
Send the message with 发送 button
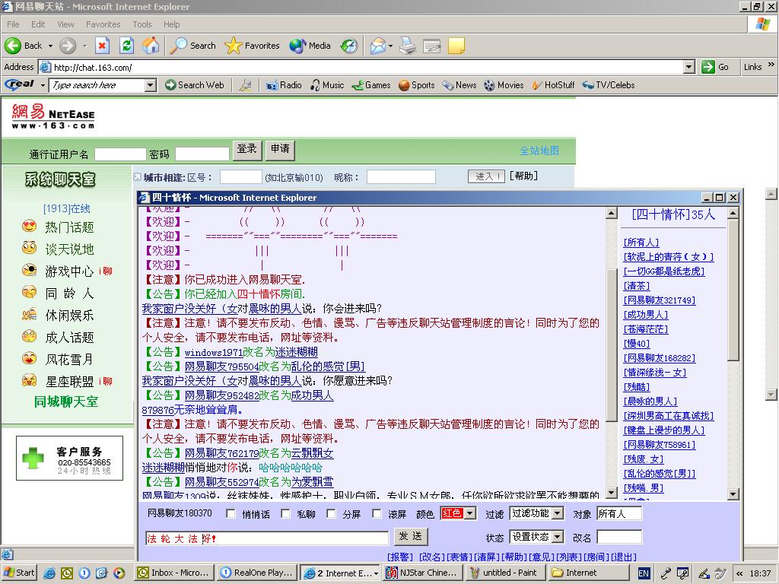tap(411, 536)
